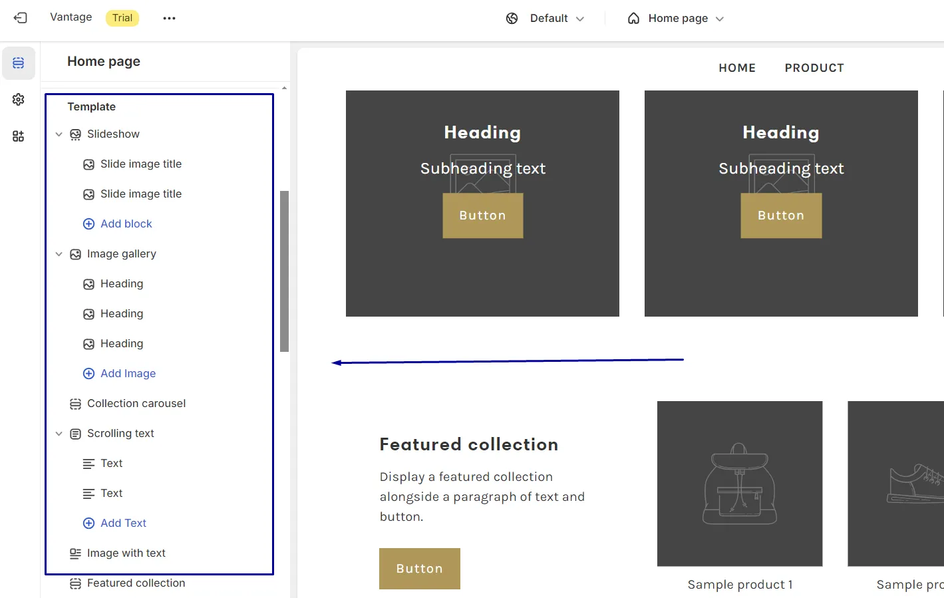Click the globe icon beside Default
The height and width of the screenshot is (598, 944).
point(512,19)
